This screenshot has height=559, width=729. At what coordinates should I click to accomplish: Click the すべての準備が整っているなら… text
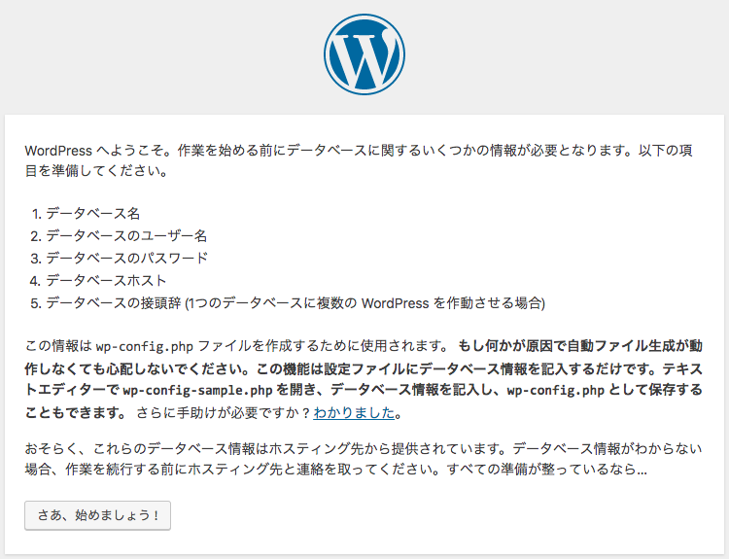[546, 469]
